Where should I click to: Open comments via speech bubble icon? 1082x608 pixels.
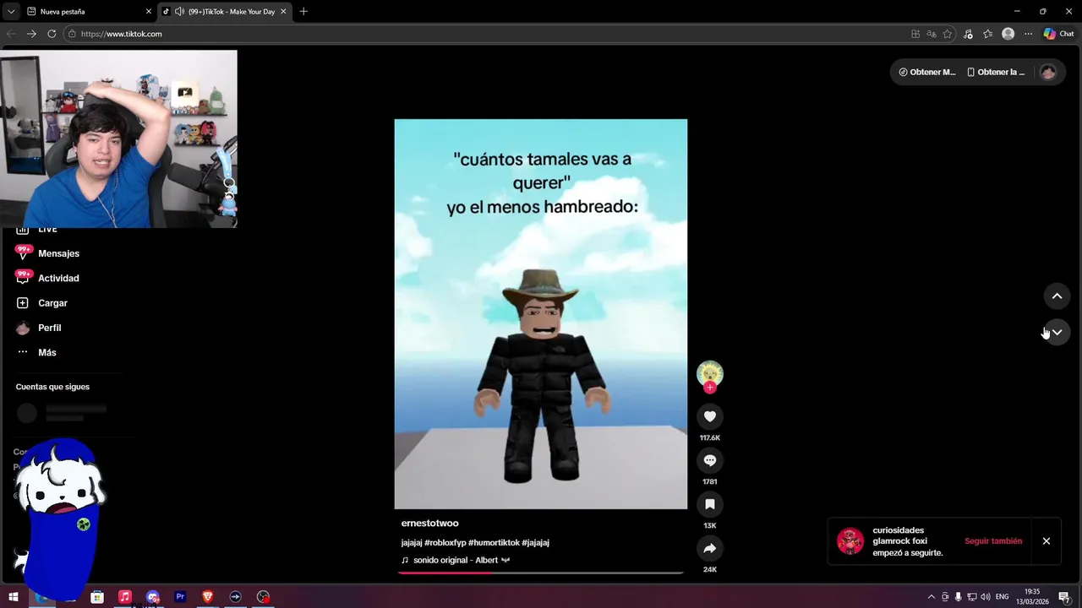[710, 460]
